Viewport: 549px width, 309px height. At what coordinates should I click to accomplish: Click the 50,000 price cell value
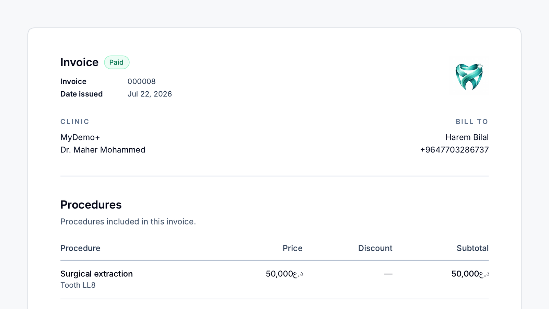[284, 274]
